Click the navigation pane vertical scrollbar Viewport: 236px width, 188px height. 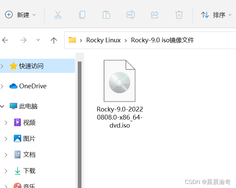tap(79, 125)
